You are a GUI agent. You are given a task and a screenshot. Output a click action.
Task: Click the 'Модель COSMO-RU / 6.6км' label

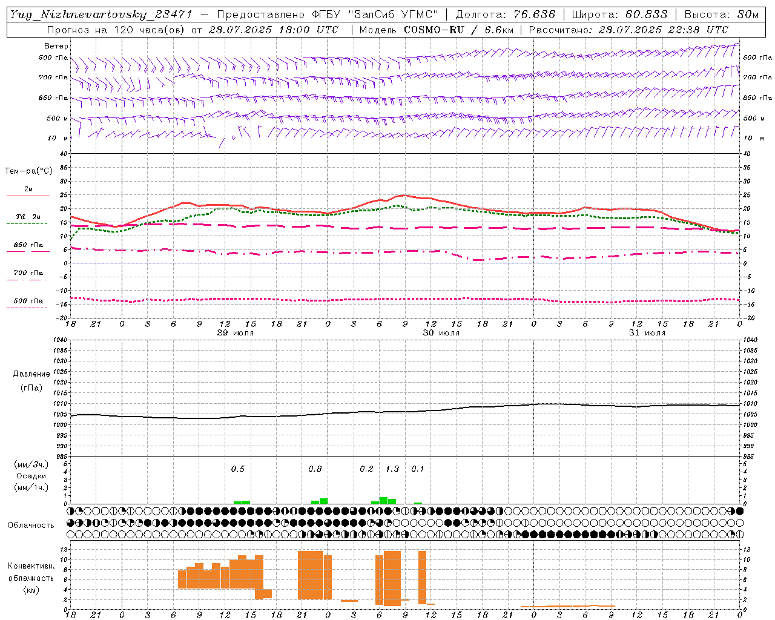point(436,30)
